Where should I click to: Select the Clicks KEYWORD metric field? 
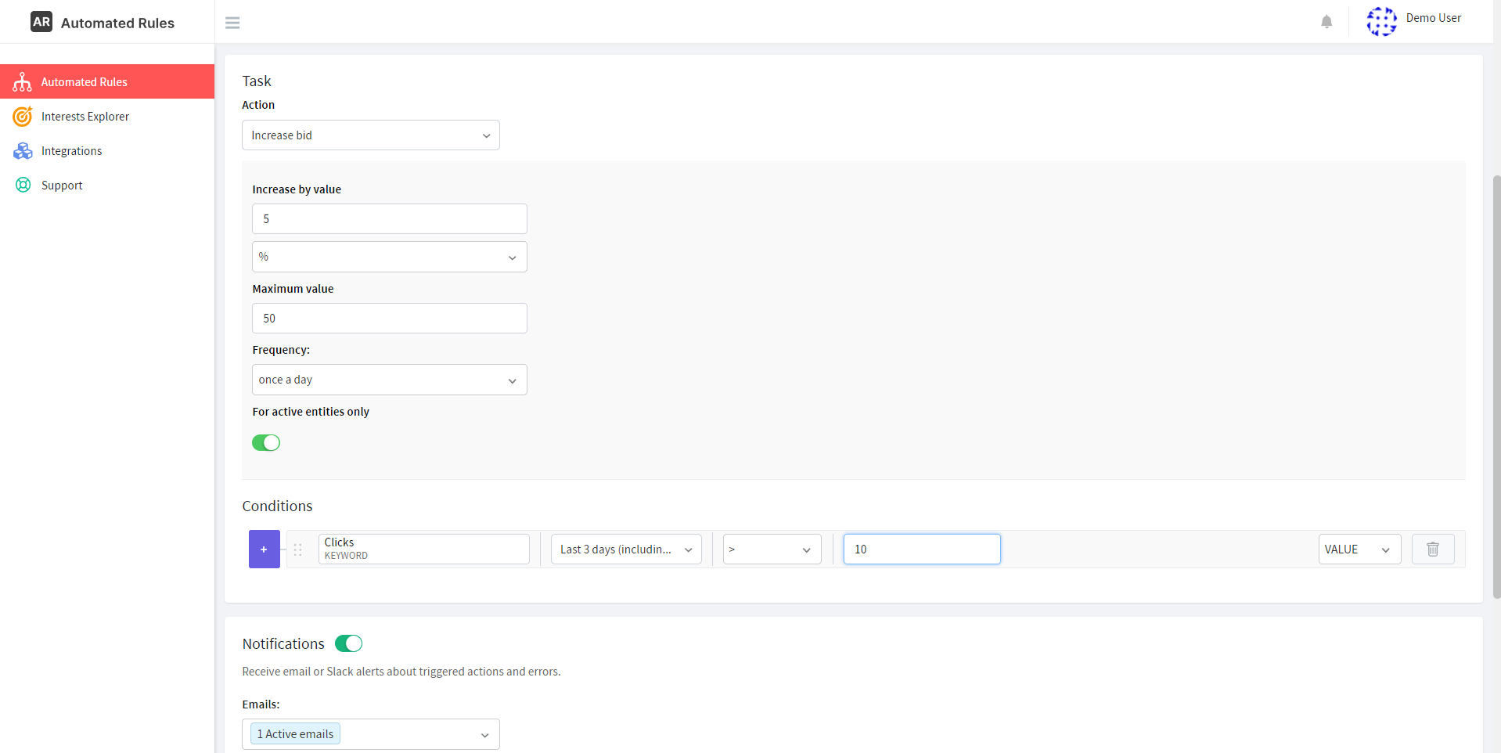(424, 549)
